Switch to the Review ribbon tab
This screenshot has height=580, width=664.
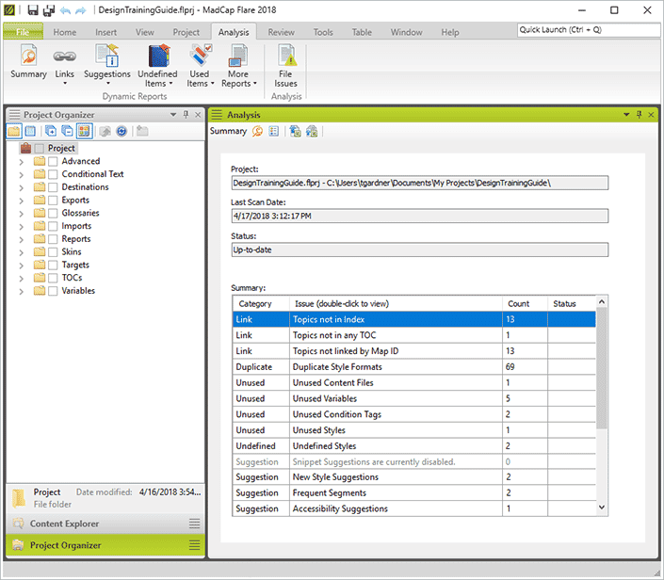[x=281, y=32]
